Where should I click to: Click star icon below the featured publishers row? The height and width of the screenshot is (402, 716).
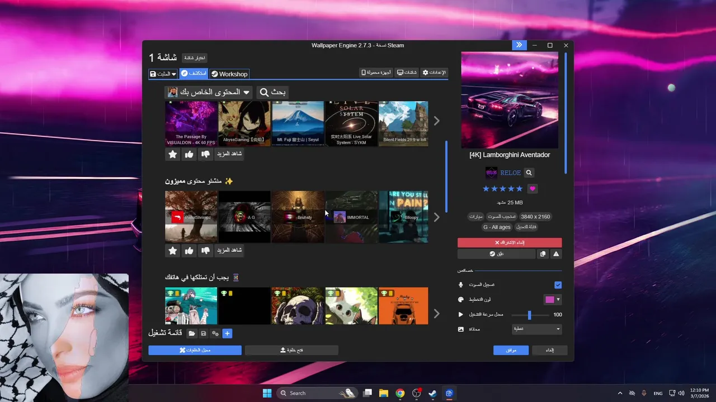173,251
